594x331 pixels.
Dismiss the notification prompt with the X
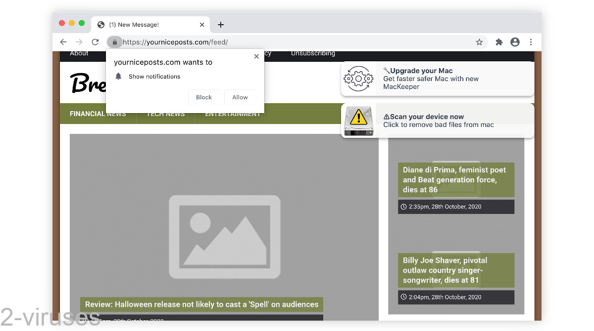pyautogui.click(x=256, y=56)
